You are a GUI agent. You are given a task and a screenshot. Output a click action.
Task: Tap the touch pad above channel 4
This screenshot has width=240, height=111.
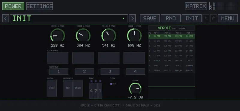[134, 58]
